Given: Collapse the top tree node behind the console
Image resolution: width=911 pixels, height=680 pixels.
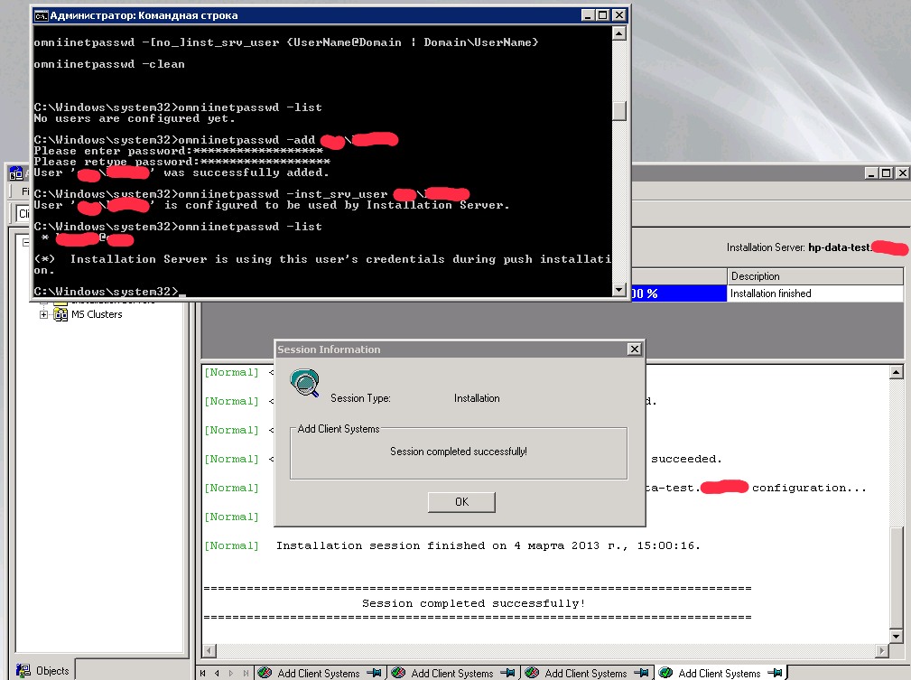Looking at the screenshot, I should point(25,242).
